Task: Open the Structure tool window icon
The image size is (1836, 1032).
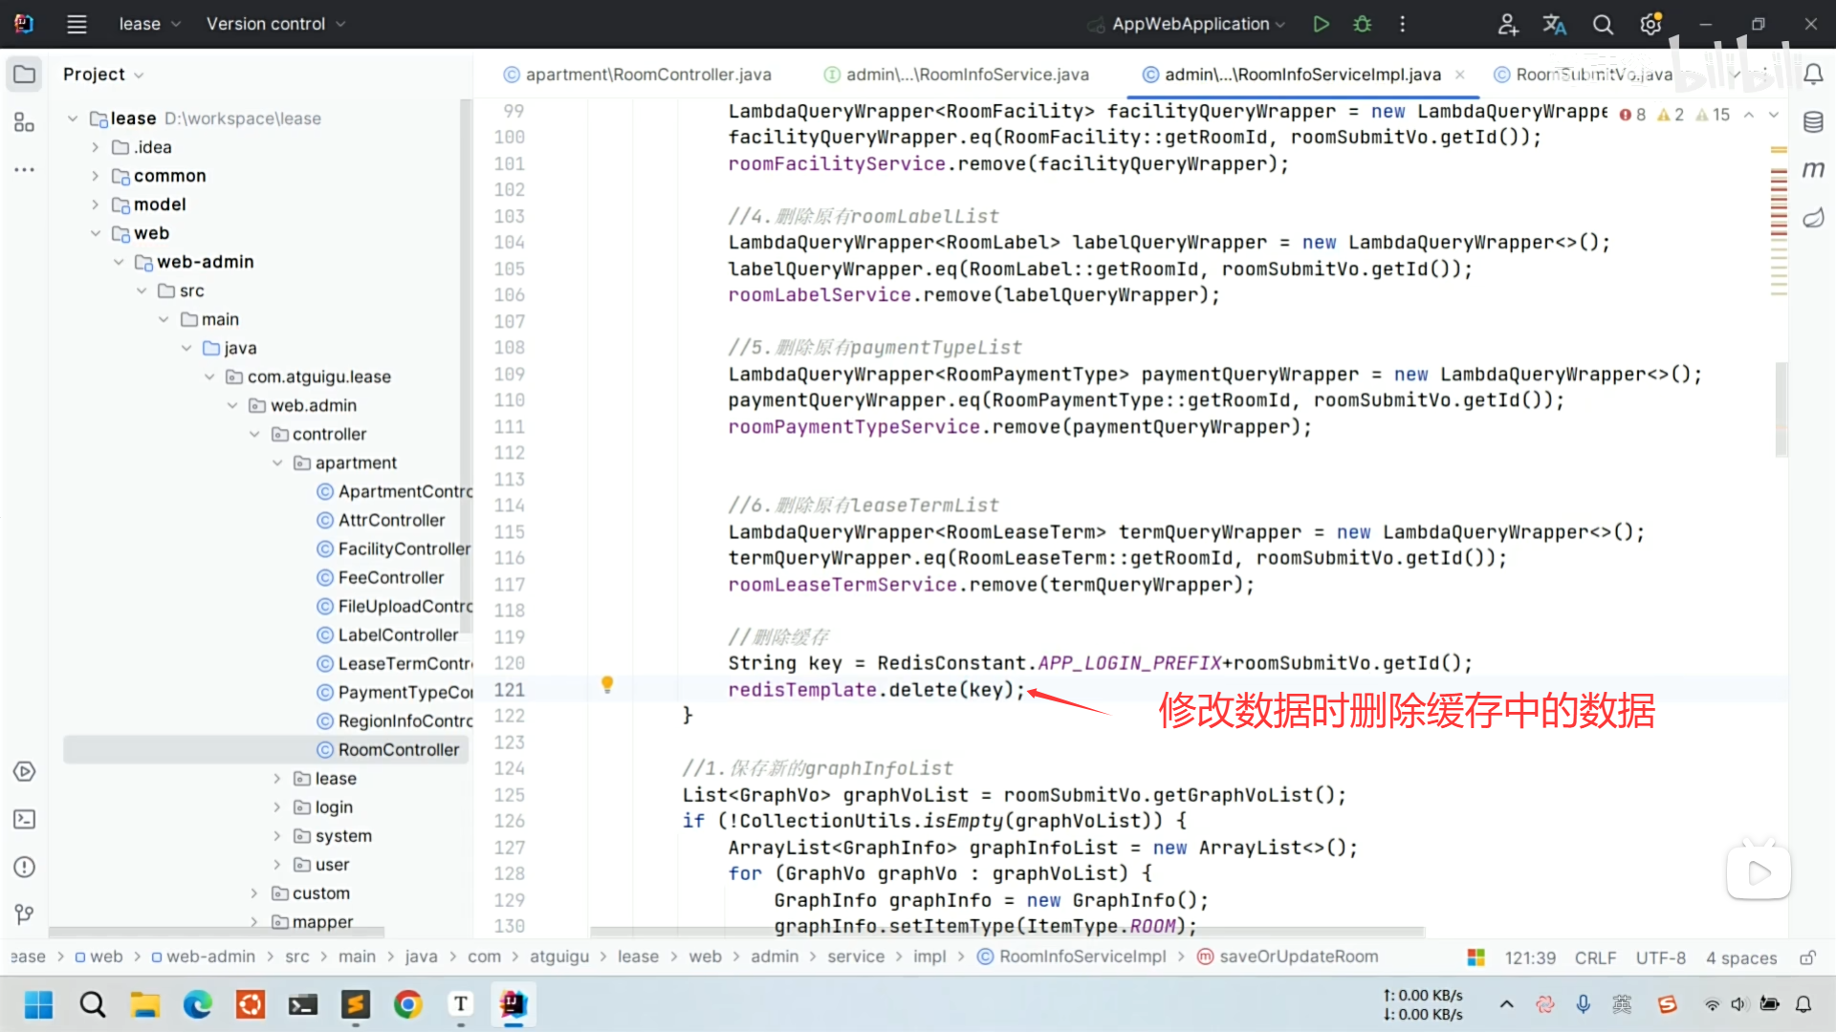Action: click(x=24, y=122)
